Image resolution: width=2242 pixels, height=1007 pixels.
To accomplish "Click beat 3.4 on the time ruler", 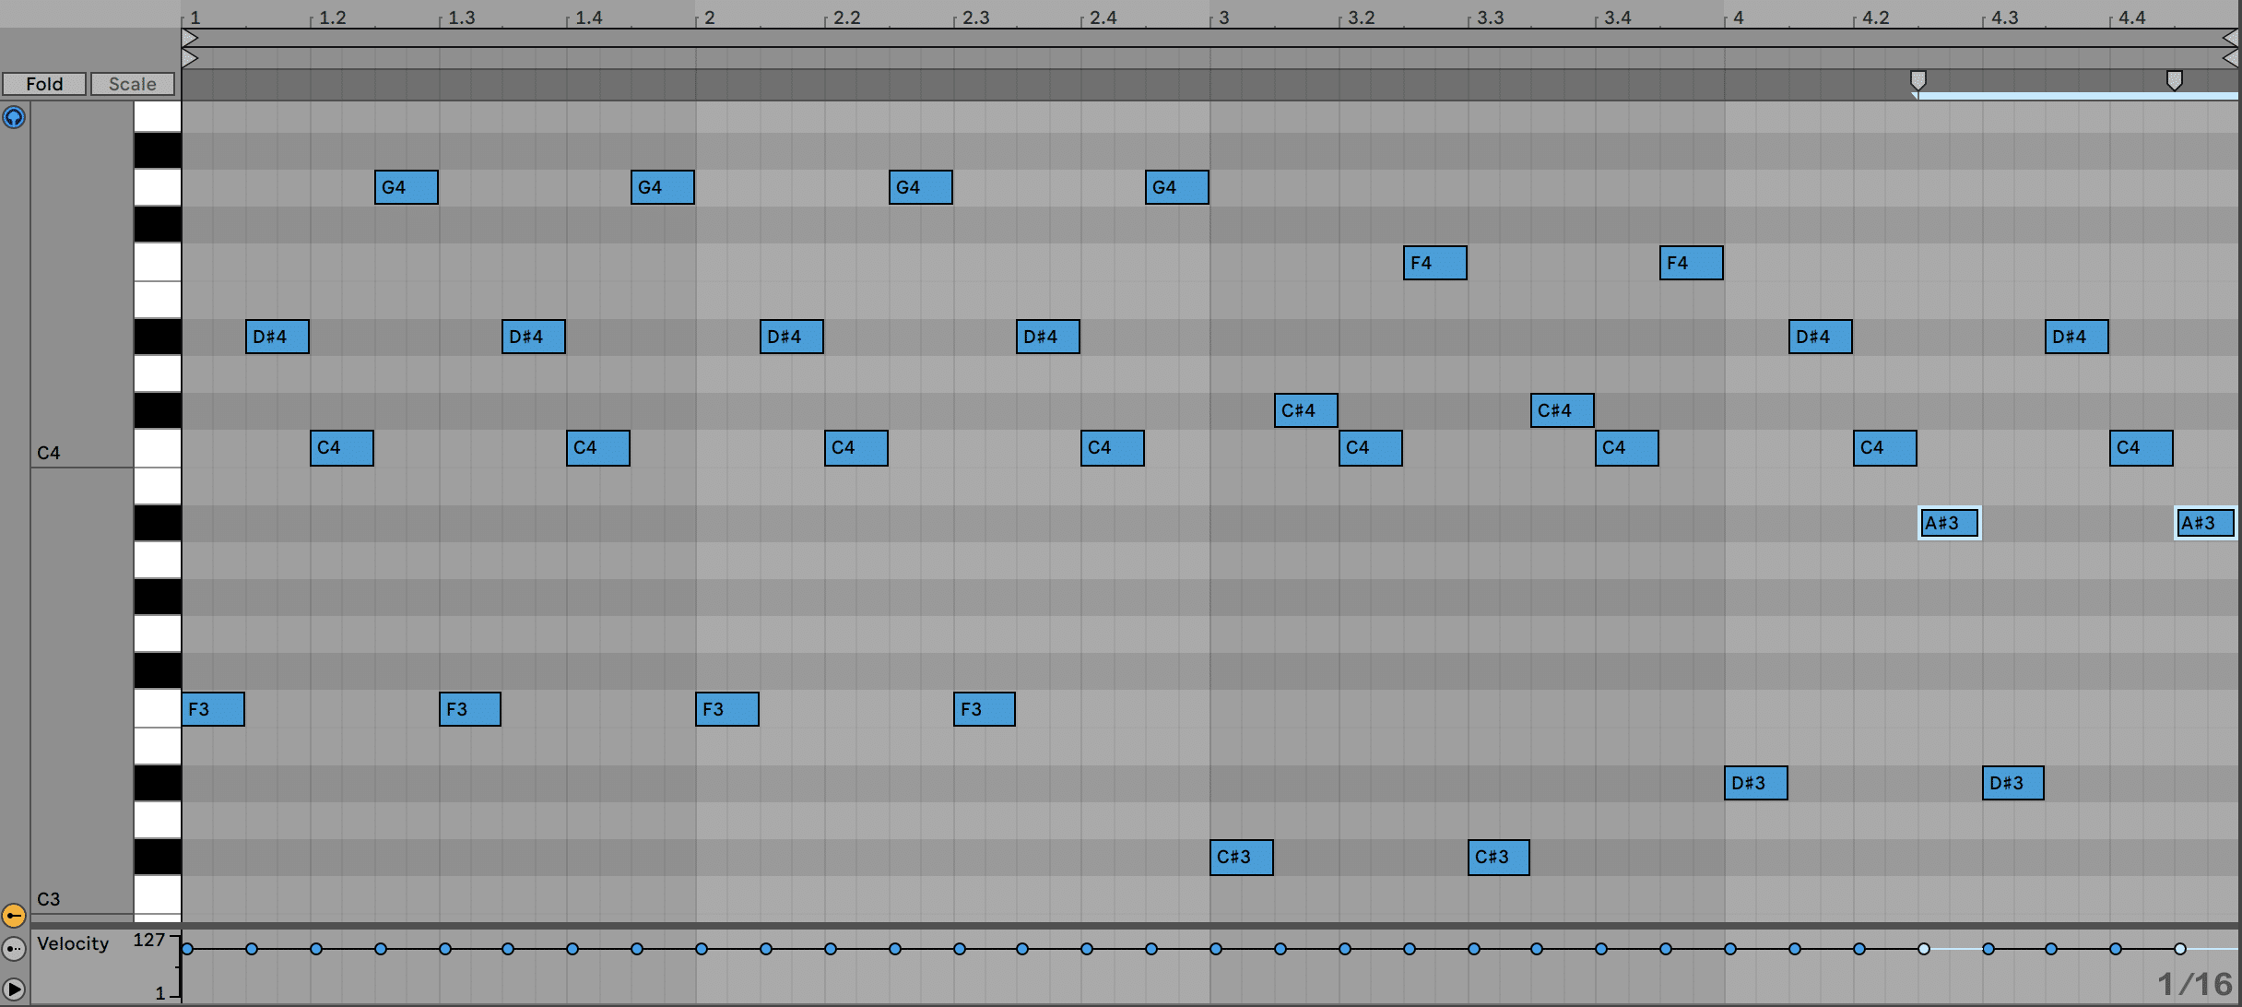I will point(1617,18).
